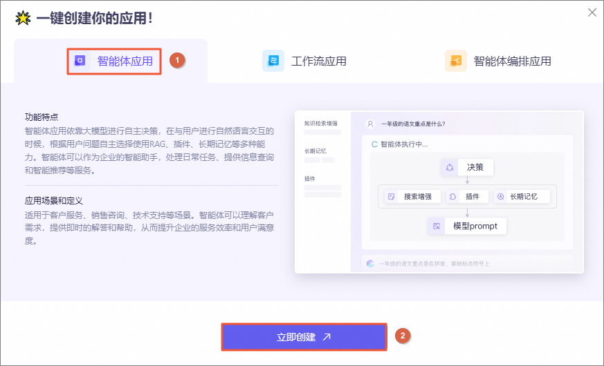Open the 智能体编排应用 tab
604x366 pixels.
(498, 61)
